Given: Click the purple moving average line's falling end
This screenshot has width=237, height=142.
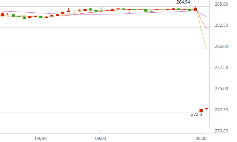Looking at the screenshot, I should tap(203, 14).
